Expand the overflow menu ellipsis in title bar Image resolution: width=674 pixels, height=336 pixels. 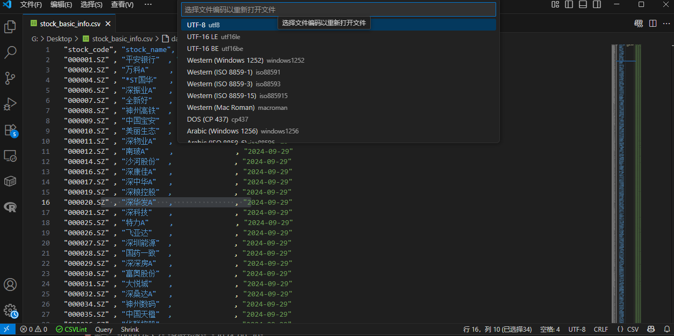(148, 4)
